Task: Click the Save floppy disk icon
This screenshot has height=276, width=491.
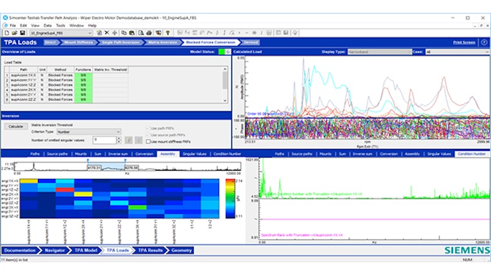Action: pos(22,33)
